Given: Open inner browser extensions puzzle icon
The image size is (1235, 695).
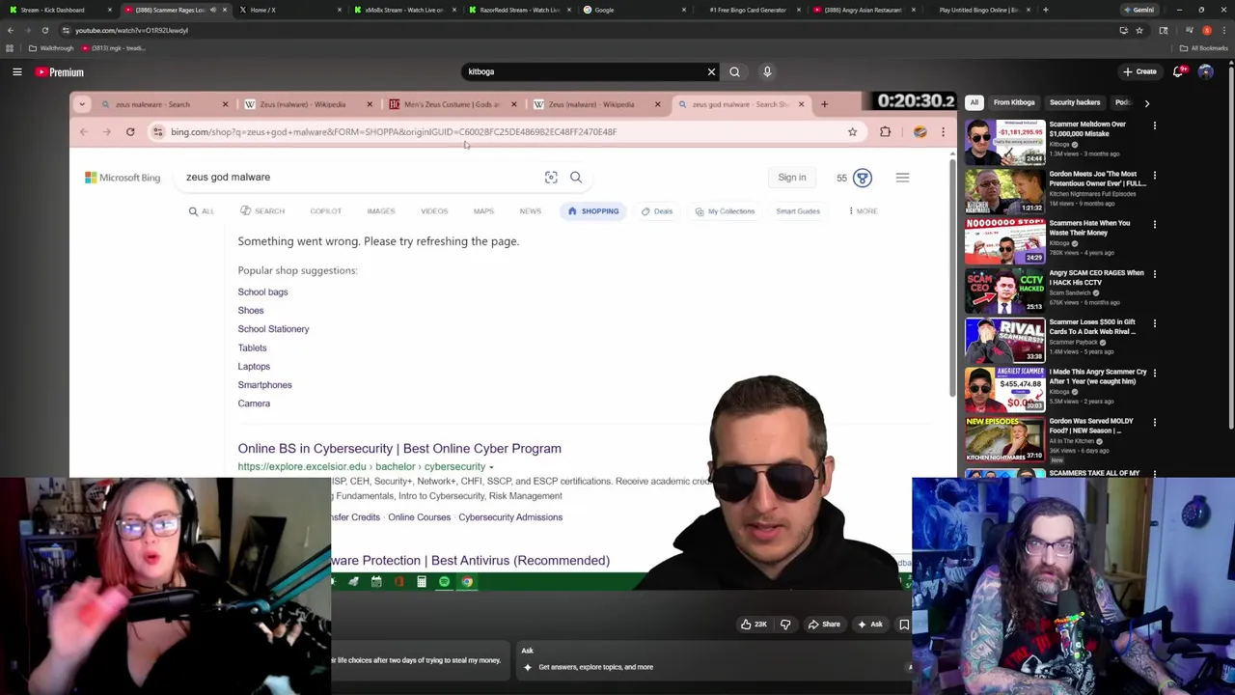Looking at the screenshot, I should (x=885, y=132).
